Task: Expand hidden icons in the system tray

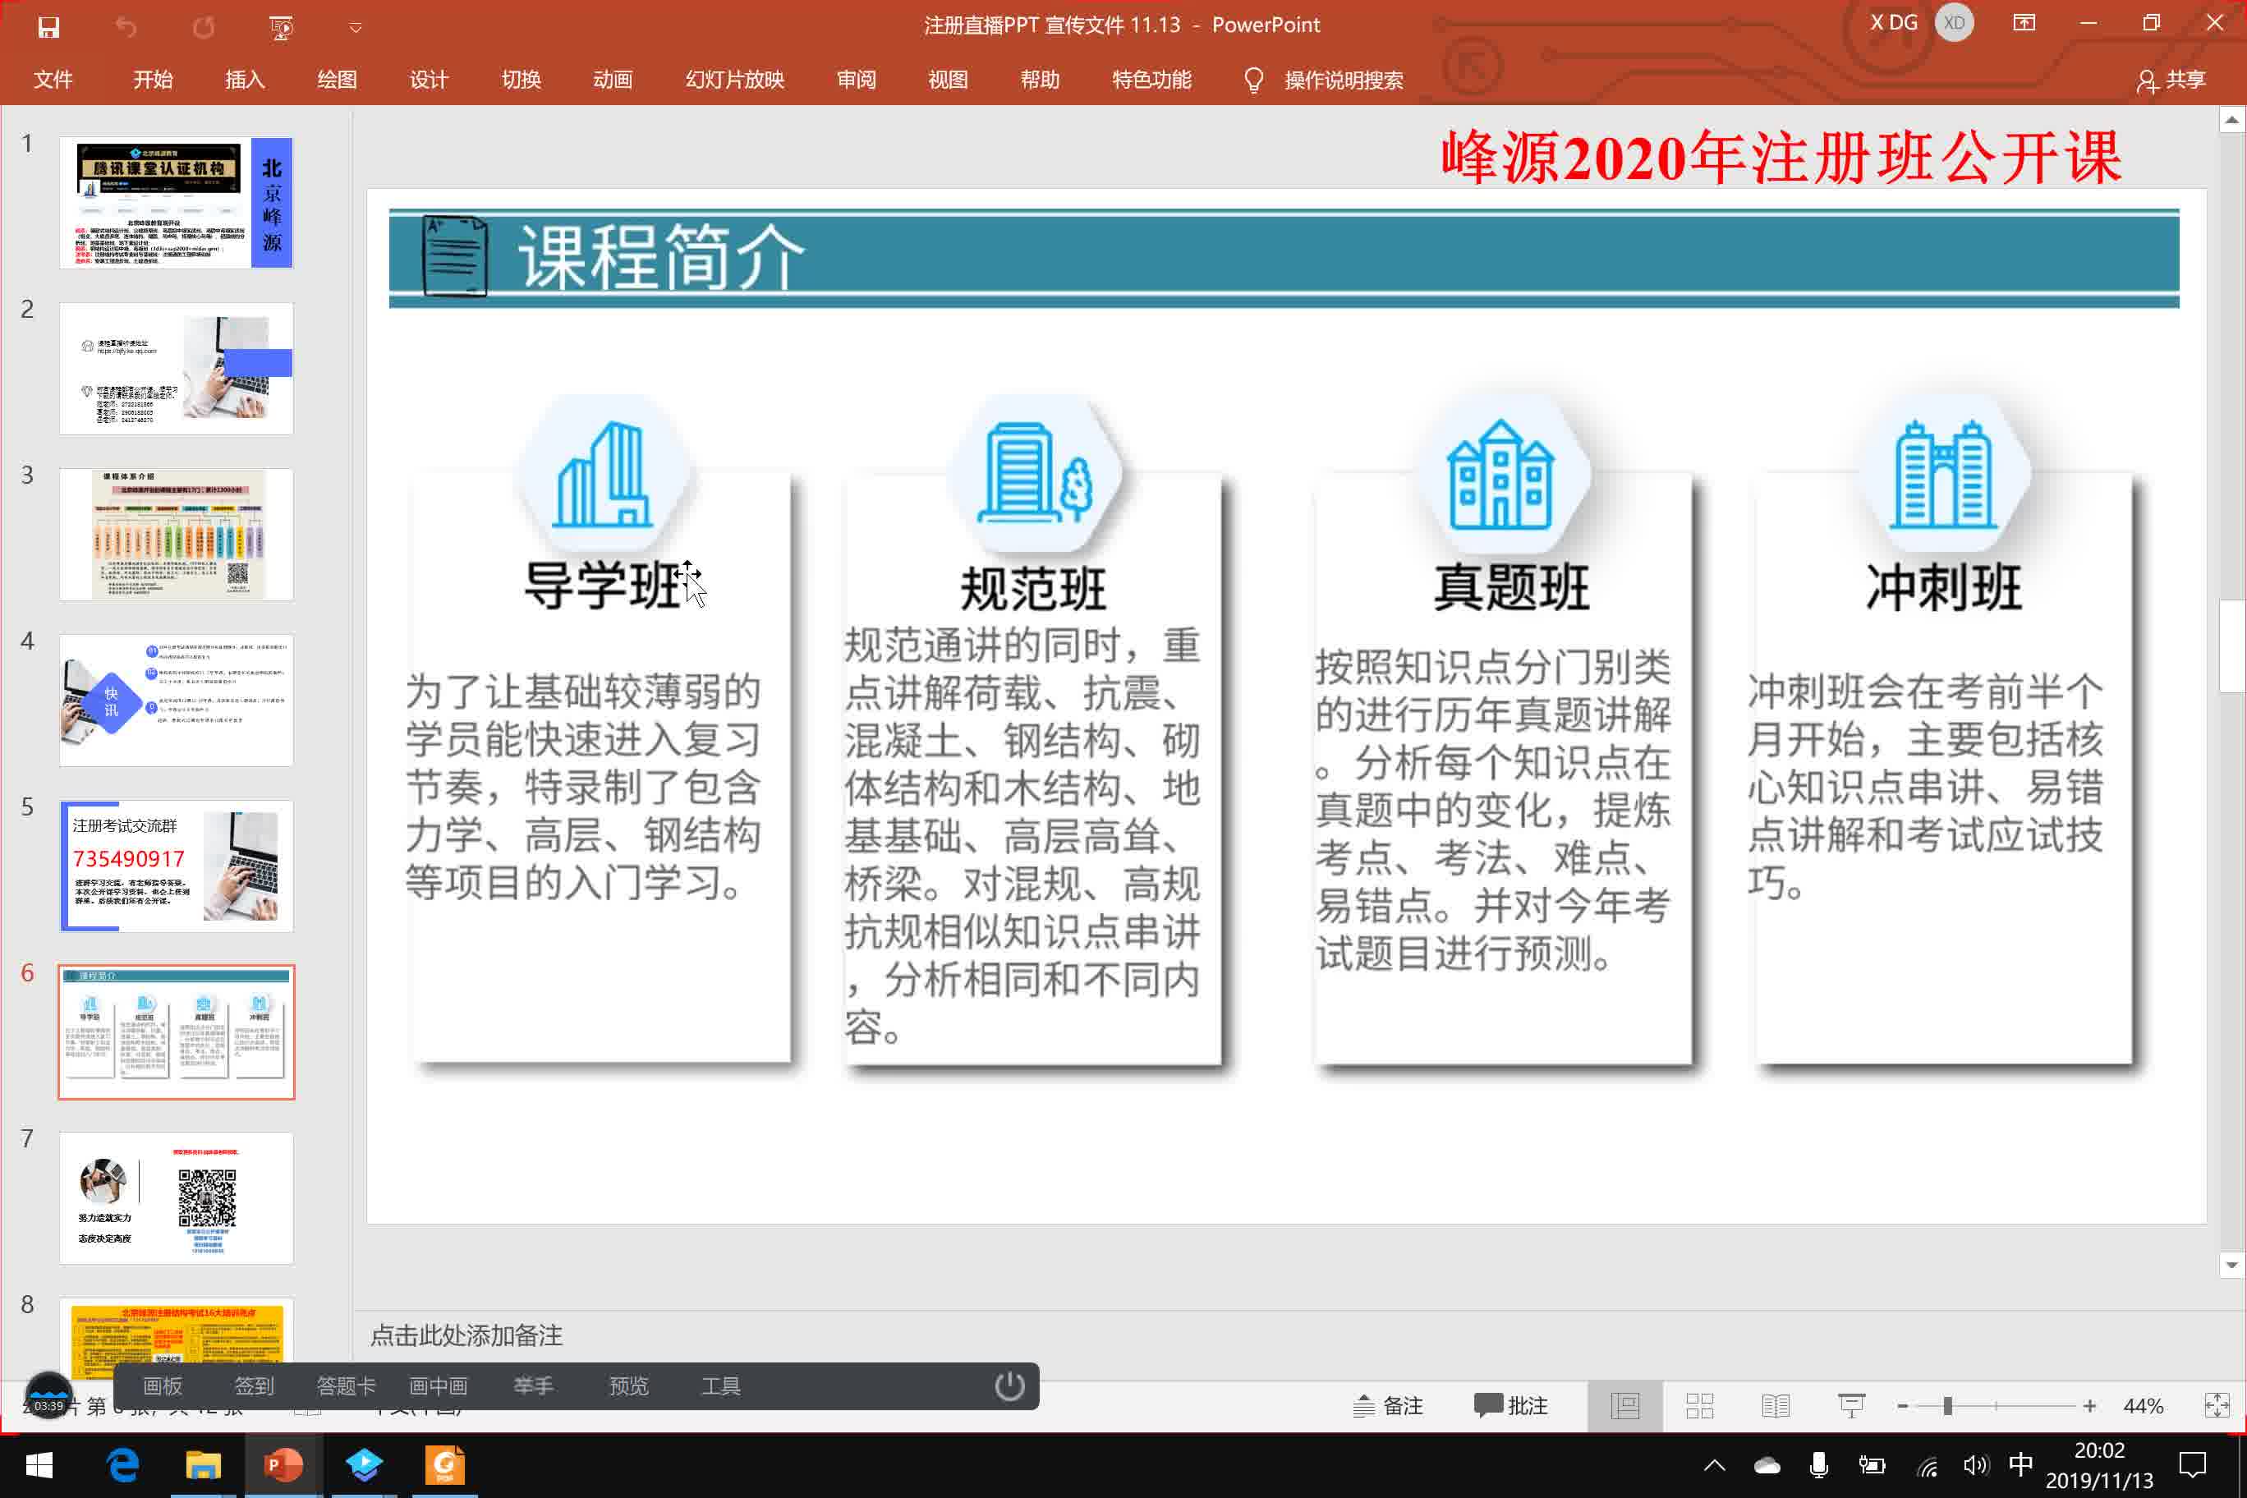Action: pos(1716,1465)
